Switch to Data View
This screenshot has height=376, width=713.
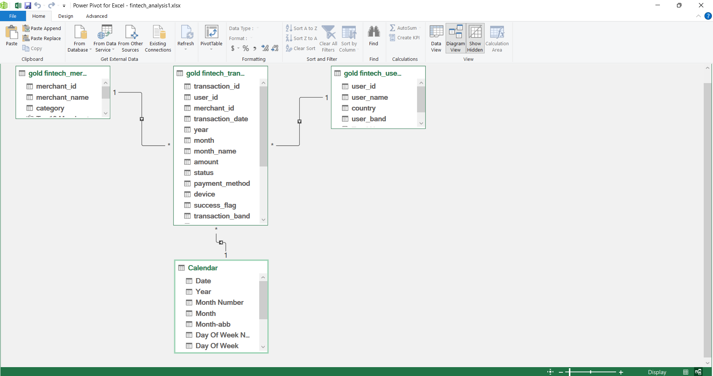[x=436, y=39]
